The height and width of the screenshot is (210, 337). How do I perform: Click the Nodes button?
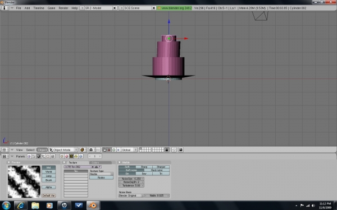point(101,178)
